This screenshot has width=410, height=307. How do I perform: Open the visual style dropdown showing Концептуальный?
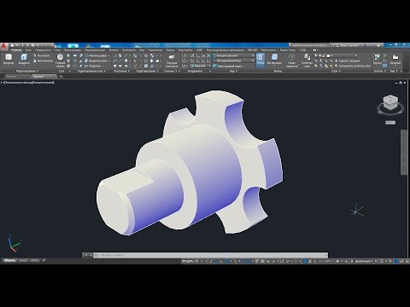coord(233,55)
